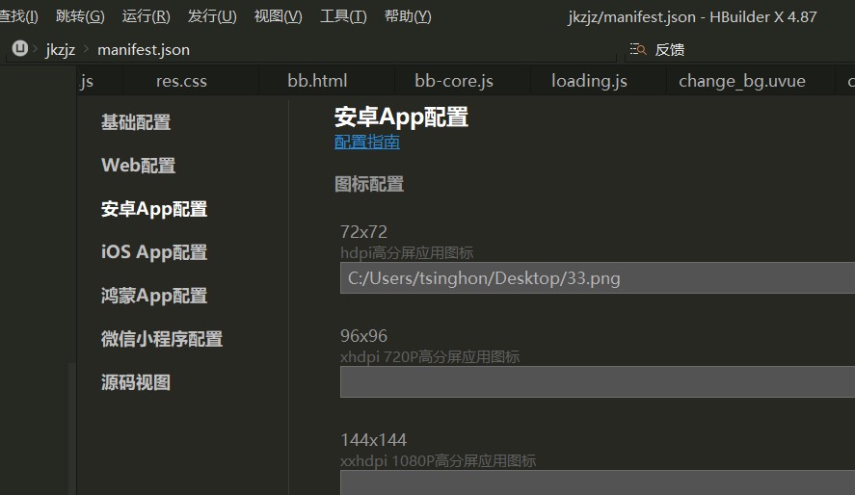The height and width of the screenshot is (495, 855).
Task: Open the 帮助 menu
Action: tap(408, 16)
